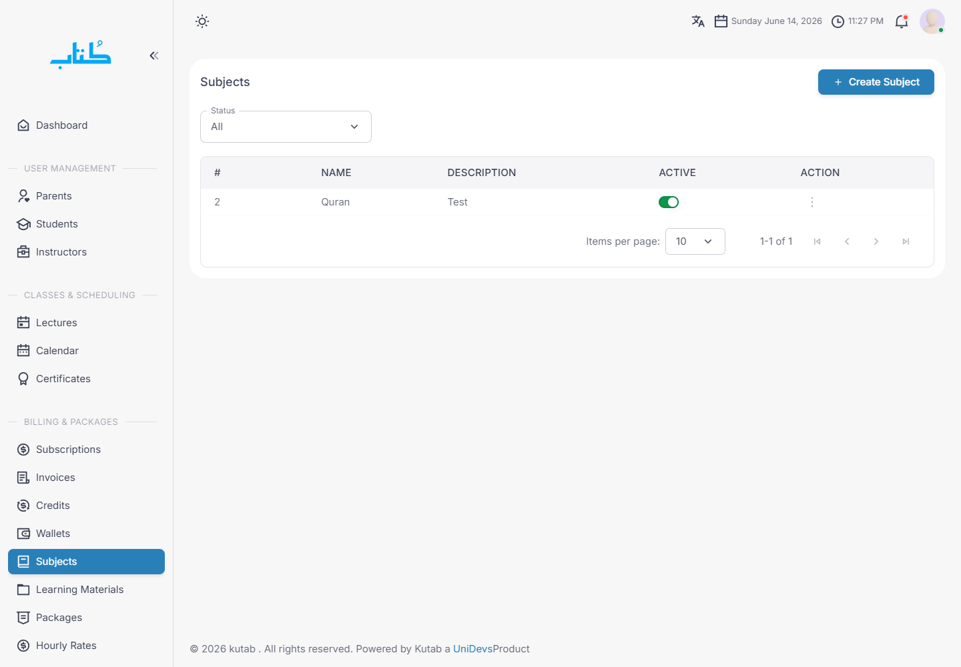This screenshot has width=961, height=667.
Task: Click the Certificates ribbon icon
Action: point(23,379)
